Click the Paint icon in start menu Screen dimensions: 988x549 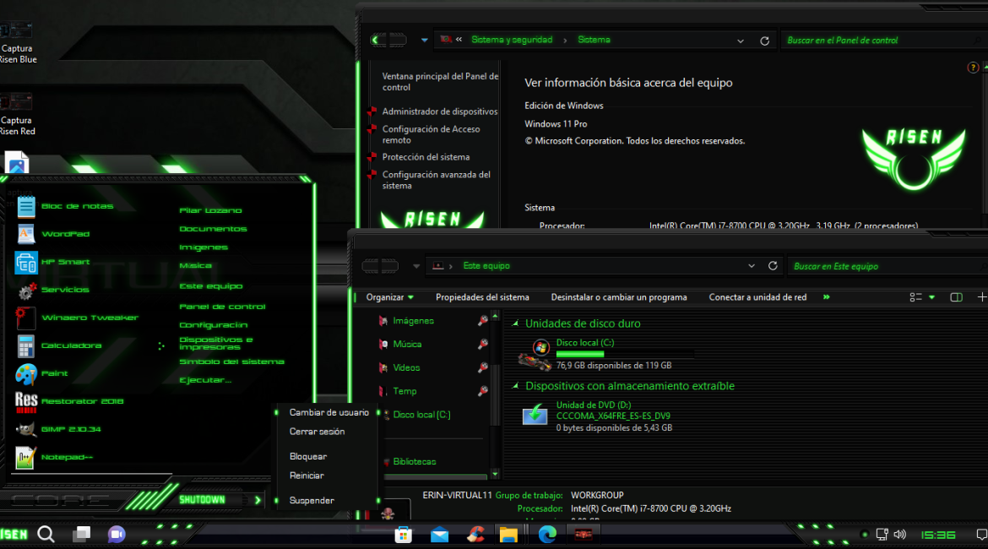tap(26, 373)
